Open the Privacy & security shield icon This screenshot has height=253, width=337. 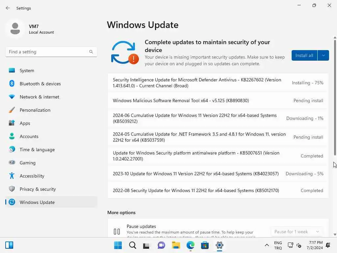tap(12, 189)
